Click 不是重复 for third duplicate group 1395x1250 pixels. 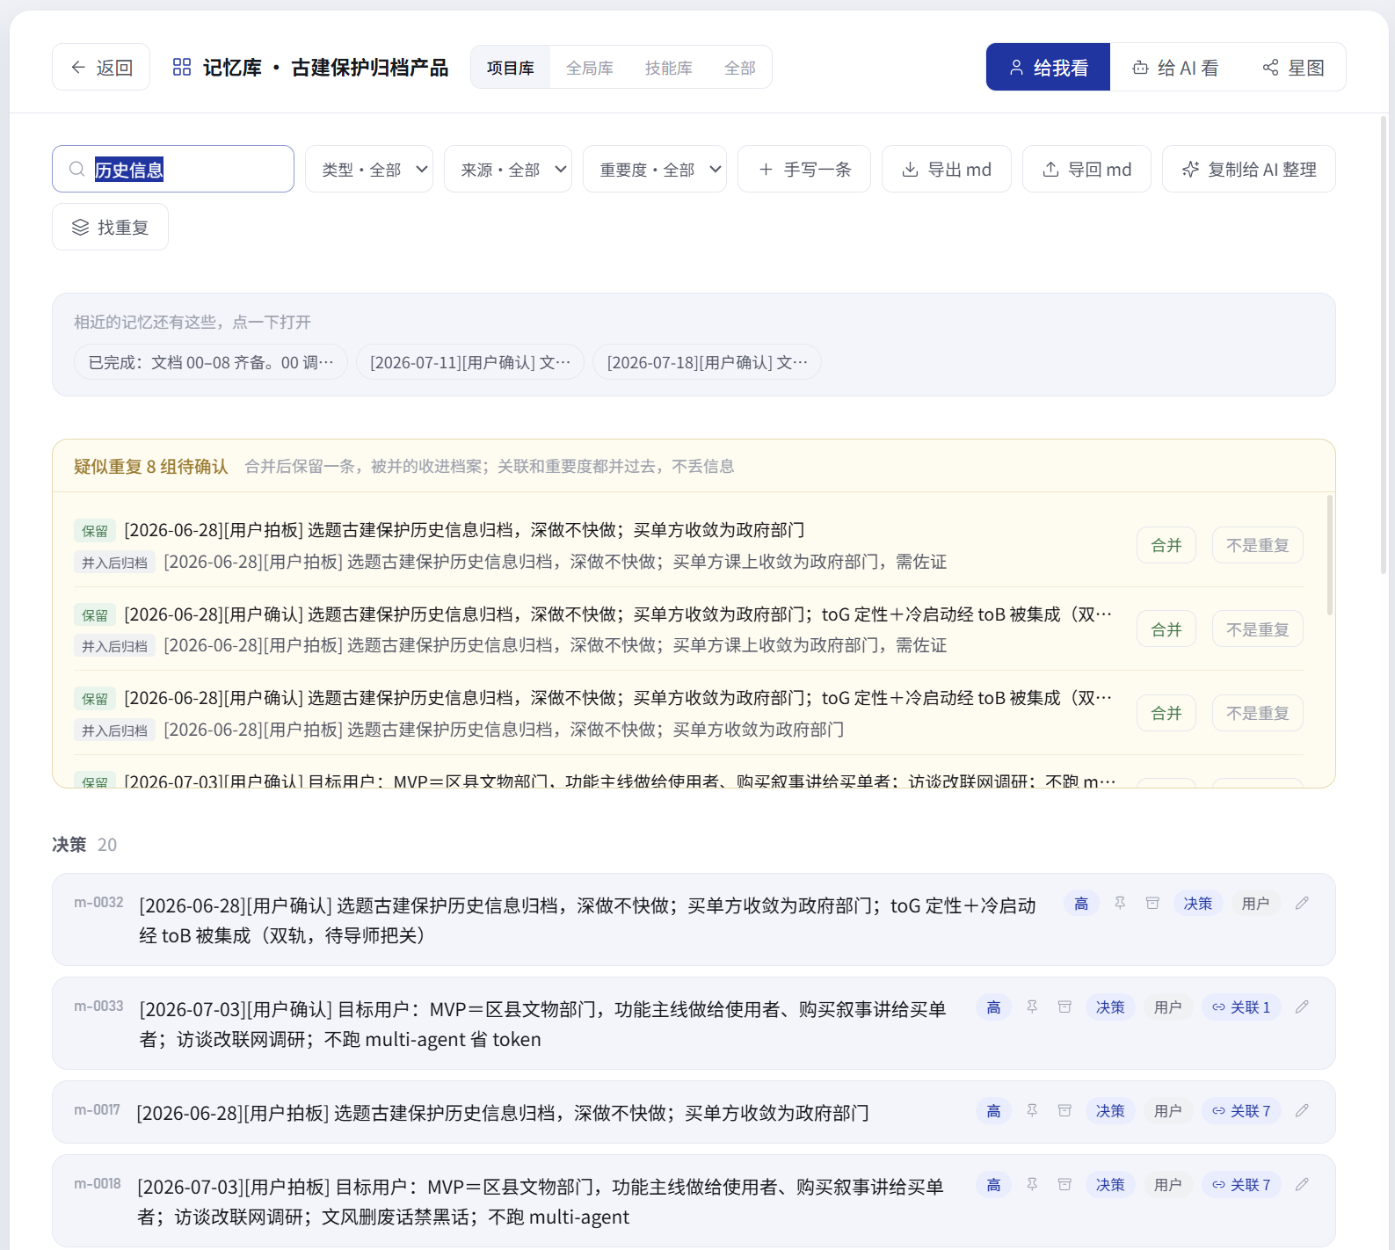tap(1258, 713)
